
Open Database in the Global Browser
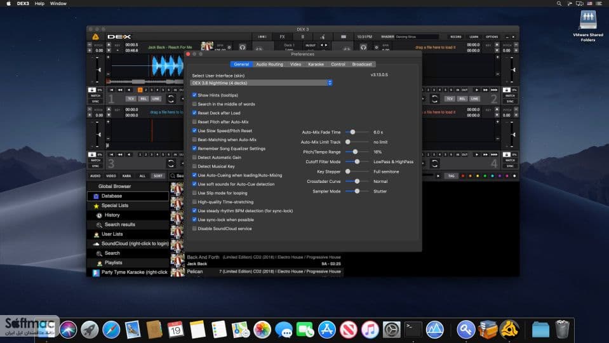point(128,196)
